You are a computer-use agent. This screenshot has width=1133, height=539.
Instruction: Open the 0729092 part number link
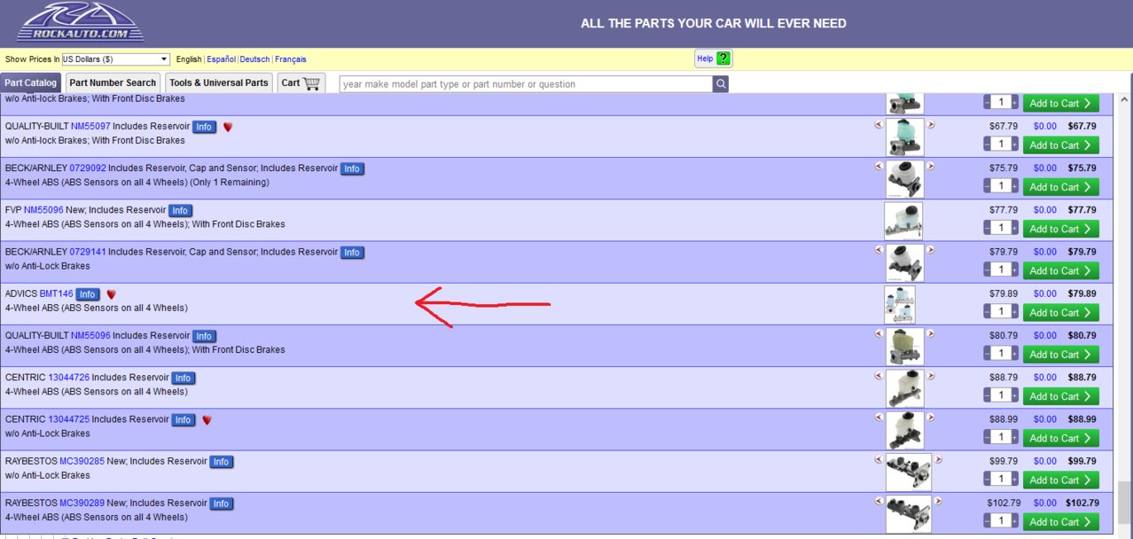point(88,168)
